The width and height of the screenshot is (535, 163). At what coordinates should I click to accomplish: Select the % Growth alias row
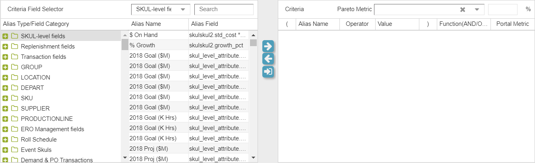(158, 45)
